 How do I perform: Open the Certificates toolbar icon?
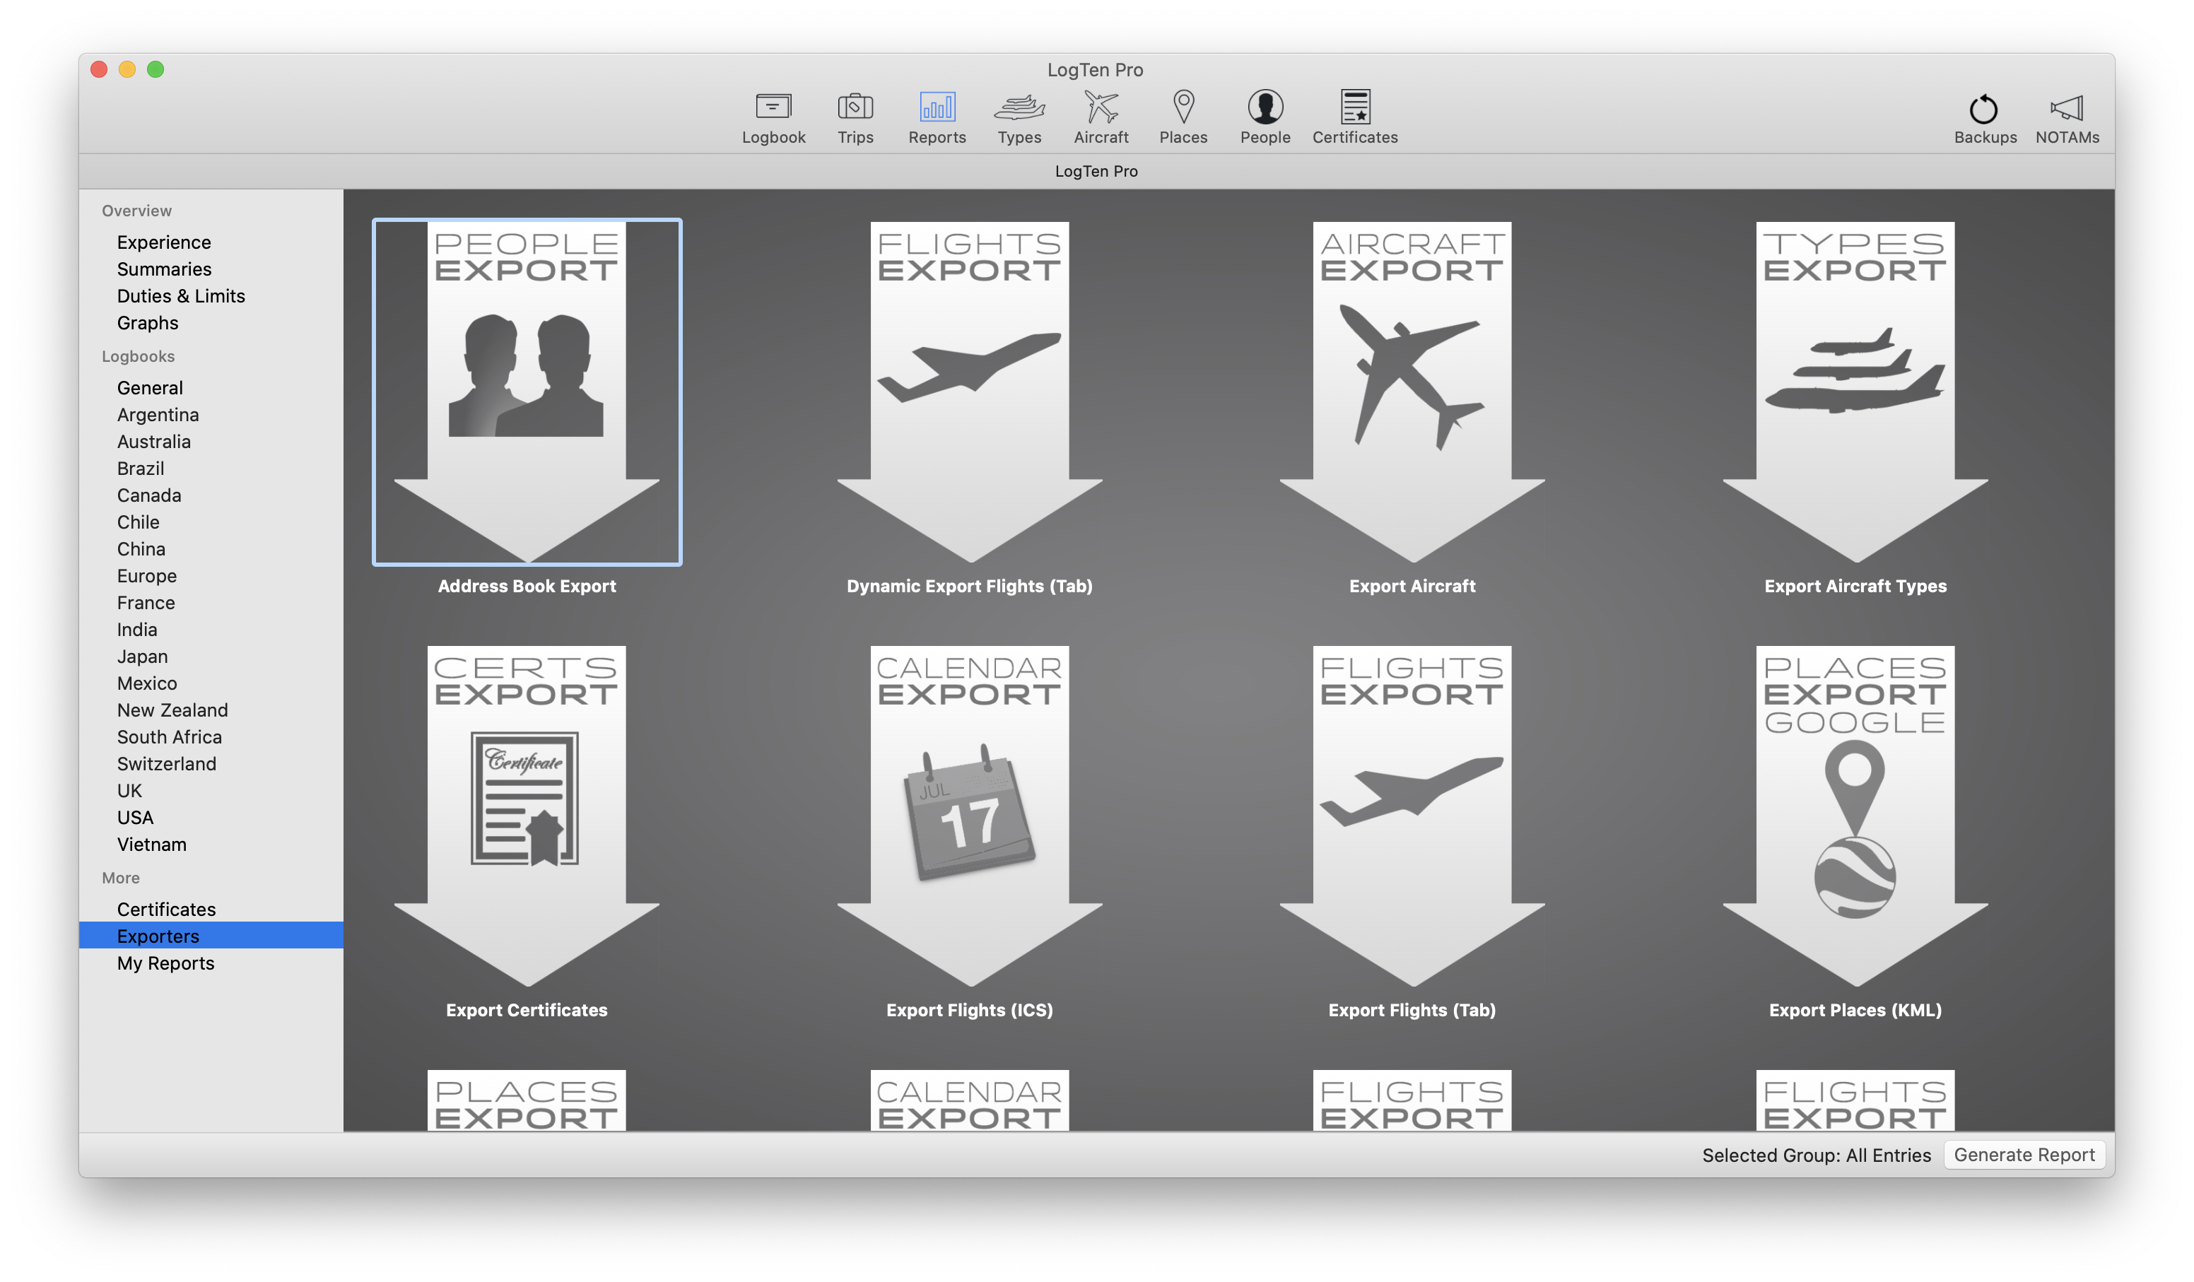(x=1355, y=117)
